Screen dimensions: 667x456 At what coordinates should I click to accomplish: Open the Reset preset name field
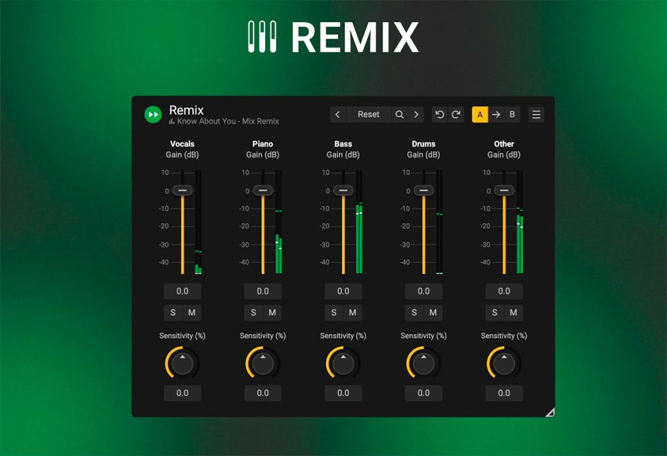(369, 115)
